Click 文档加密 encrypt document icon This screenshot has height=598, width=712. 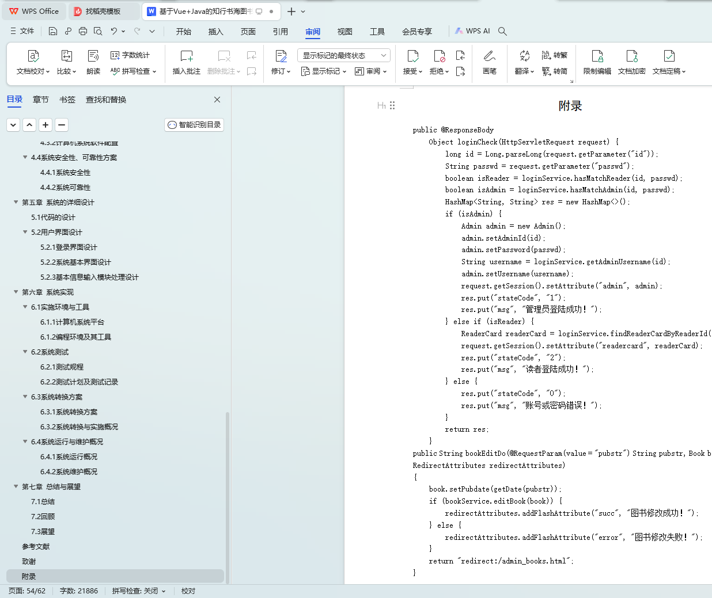coord(632,56)
